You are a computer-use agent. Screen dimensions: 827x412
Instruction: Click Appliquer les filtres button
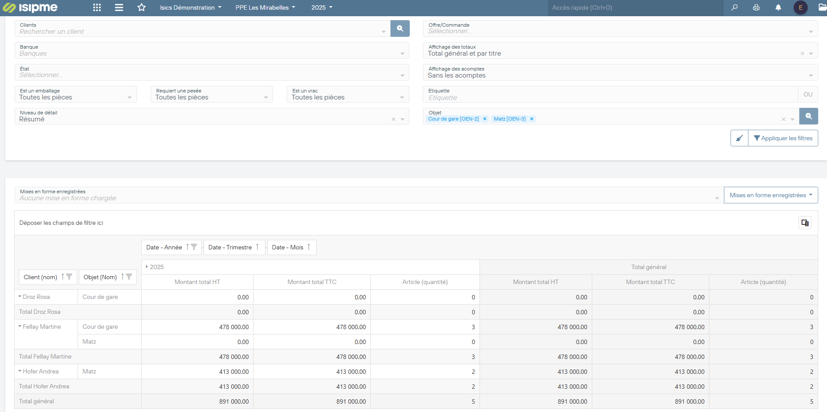coord(783,138)
